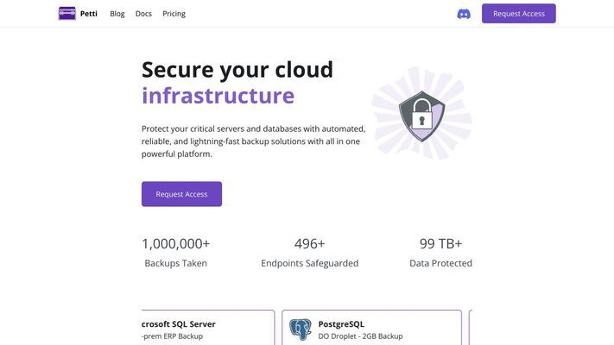Click the header Request Access button
Screen dimensions: 614x345
[518, 14]
